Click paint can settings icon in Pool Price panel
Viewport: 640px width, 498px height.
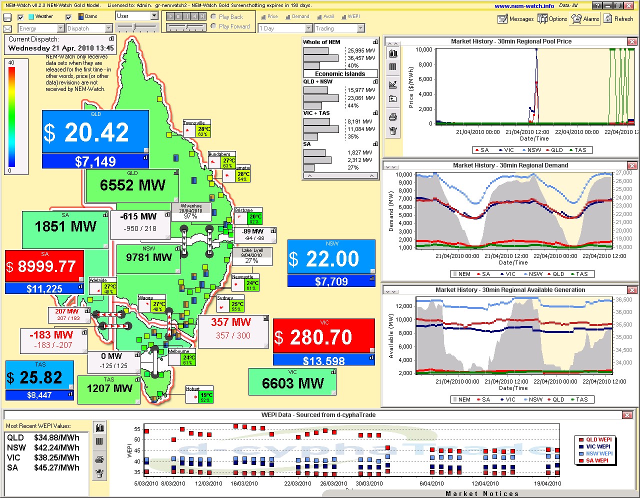[x=393, y=131]
